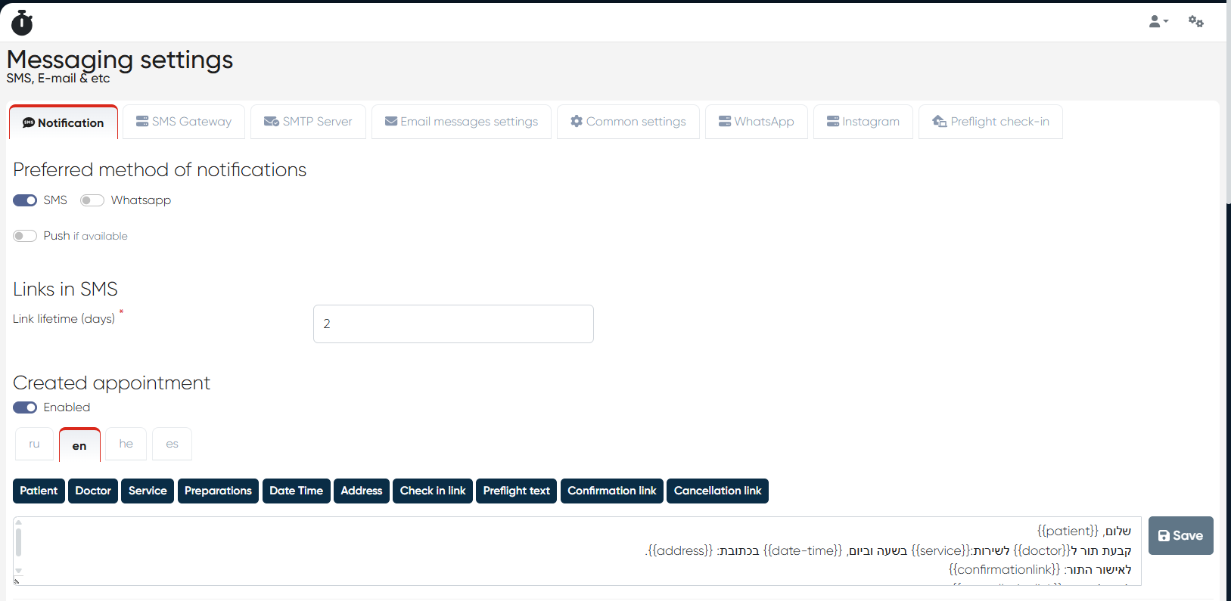
Task: Disable Created appointment Enabled toggle
Action: click(25, 407)
